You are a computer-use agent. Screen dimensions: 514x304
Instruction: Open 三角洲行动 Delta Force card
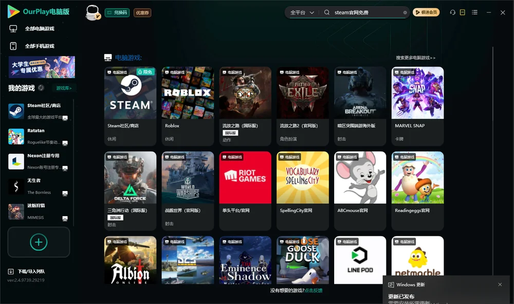tap(130, 191)
